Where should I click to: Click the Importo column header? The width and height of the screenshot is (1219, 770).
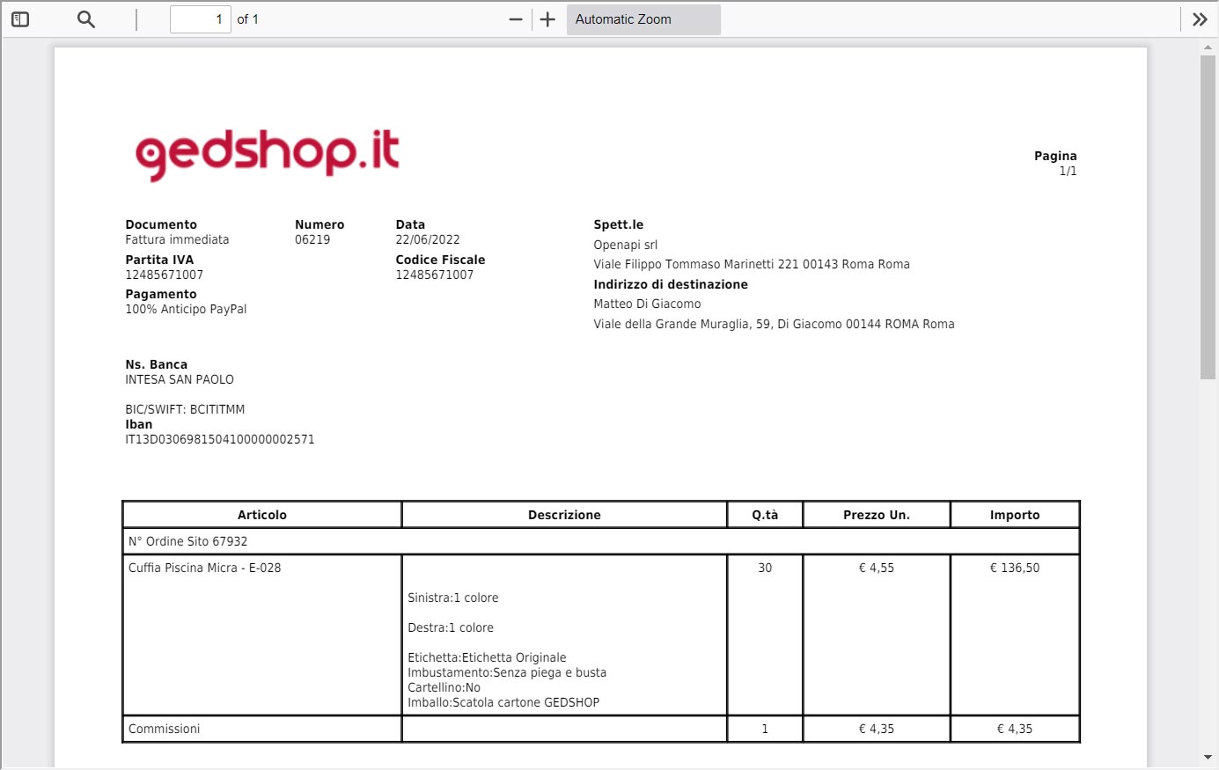coord(1014,515)
